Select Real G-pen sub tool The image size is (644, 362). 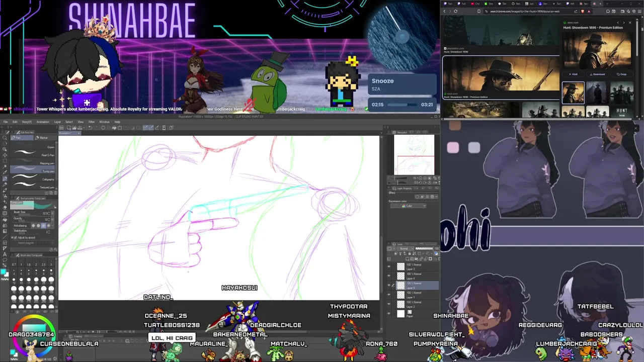[x=33, y=154]
